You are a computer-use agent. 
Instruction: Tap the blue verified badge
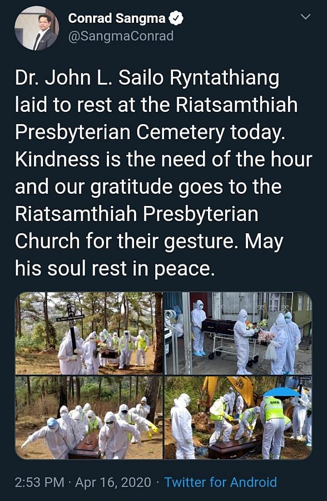pyautogui.click(x=176, y=18)
